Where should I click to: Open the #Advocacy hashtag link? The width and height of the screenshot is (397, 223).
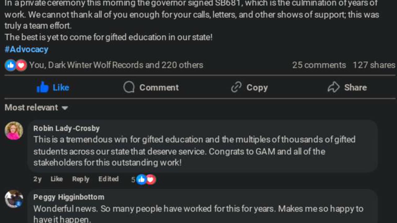coord(26,49)
